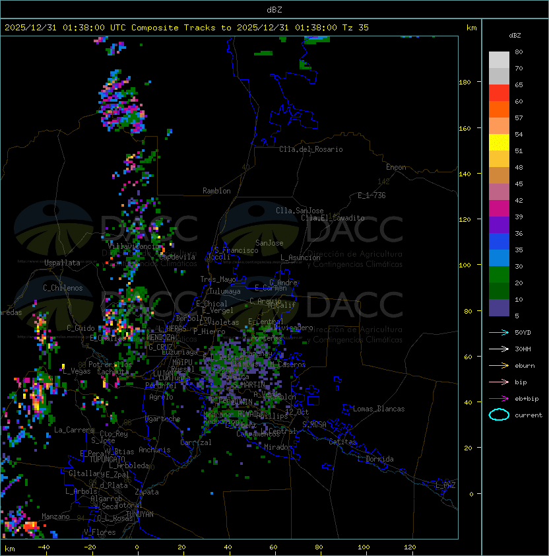Click the 120 value on the x-axis
This screenshot has height=556, width=549.
point(409,547)
